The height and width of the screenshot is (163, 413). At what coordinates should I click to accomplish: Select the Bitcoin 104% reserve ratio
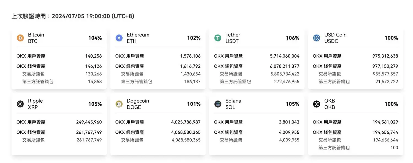pos(95,38)
